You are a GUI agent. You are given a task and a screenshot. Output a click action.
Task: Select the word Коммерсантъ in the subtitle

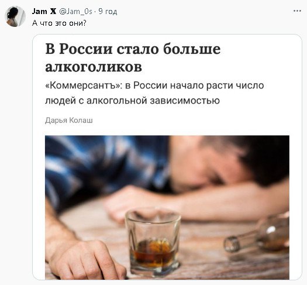[x=82, y=85]
